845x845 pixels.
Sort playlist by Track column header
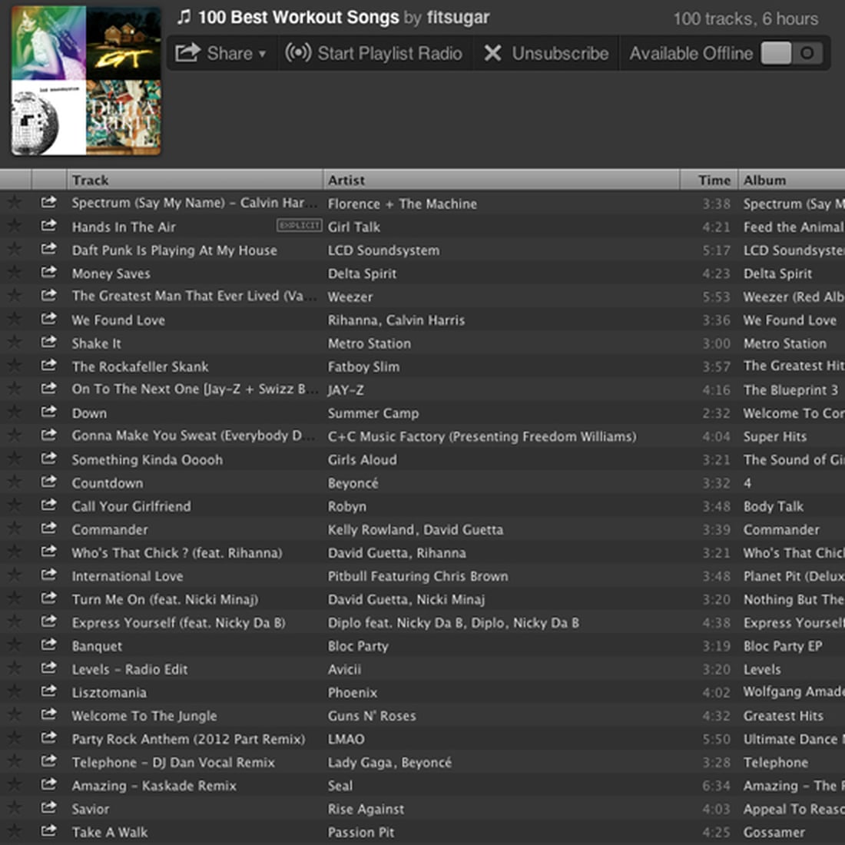coord(194,180)
